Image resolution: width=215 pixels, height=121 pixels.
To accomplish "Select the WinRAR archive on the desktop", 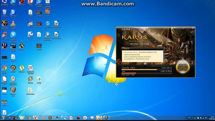I will click(x=48, y=13).
